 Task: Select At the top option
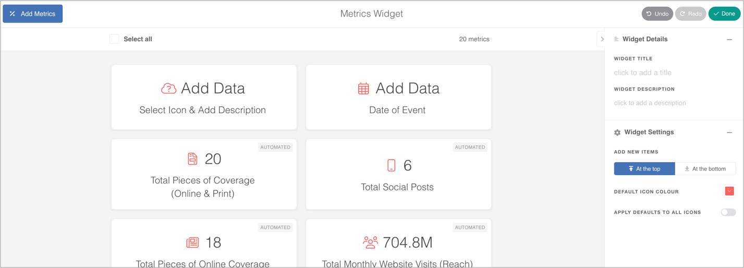pos(644,169)
